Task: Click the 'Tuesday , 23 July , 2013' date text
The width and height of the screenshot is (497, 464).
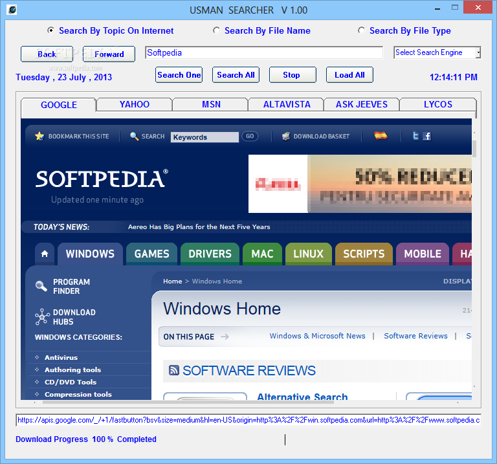Action: coord(63,78)
